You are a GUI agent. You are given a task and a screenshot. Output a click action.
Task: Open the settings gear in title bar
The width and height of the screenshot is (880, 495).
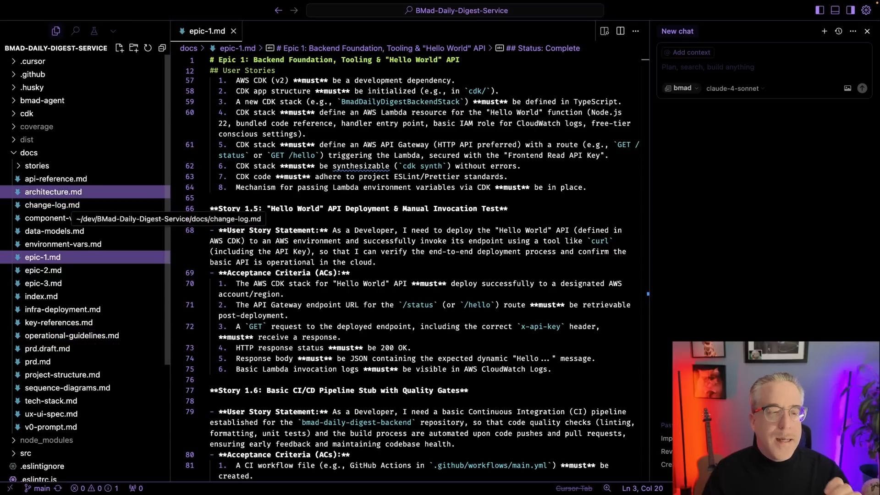pos(866,10)
